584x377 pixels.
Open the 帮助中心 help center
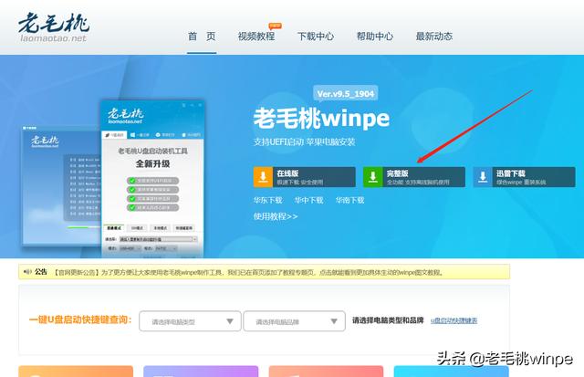point(375,37)
